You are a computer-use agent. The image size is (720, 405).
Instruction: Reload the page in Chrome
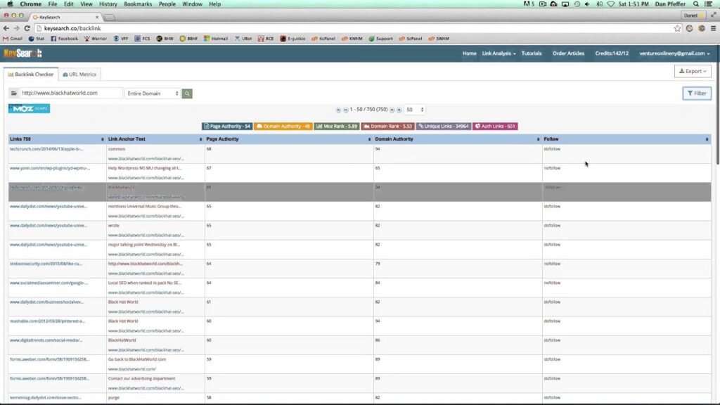click(x=27, y=28)
